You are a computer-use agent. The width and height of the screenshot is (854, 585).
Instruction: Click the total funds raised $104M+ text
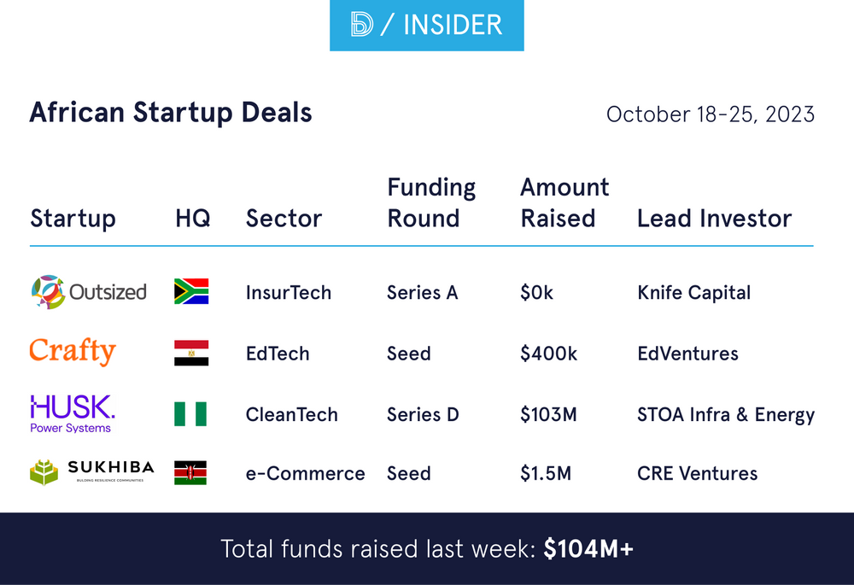click(588, 548)
